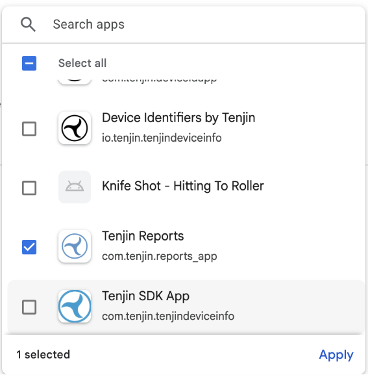Check the Tenjin SDK App checkbox
This screenshot has height=375, width=368.
coord(29,307)
